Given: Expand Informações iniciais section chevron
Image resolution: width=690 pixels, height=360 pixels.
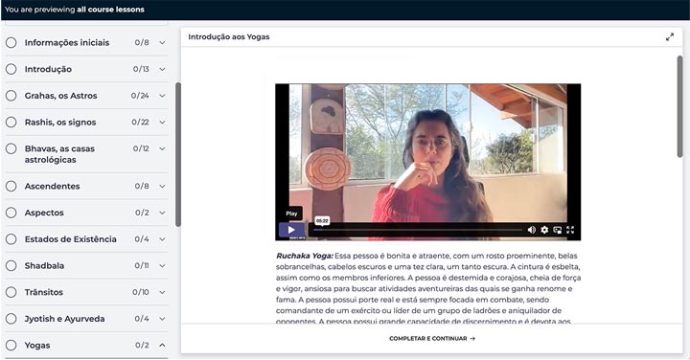Looking at the screenshot, I should [162, 43].
